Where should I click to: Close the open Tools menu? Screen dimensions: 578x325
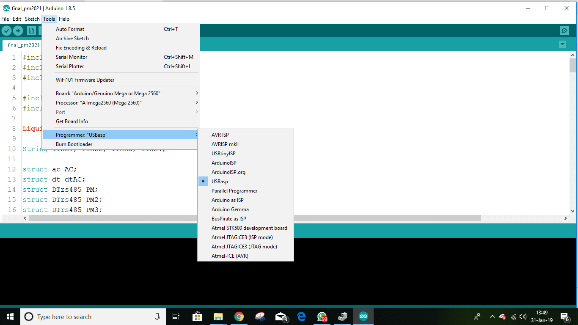[x=49, y=19]
